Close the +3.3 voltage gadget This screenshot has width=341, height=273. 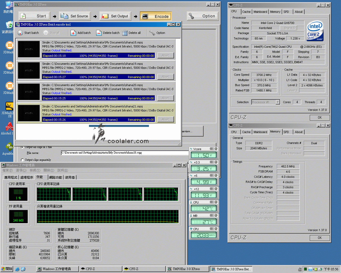tap(216, 162)
